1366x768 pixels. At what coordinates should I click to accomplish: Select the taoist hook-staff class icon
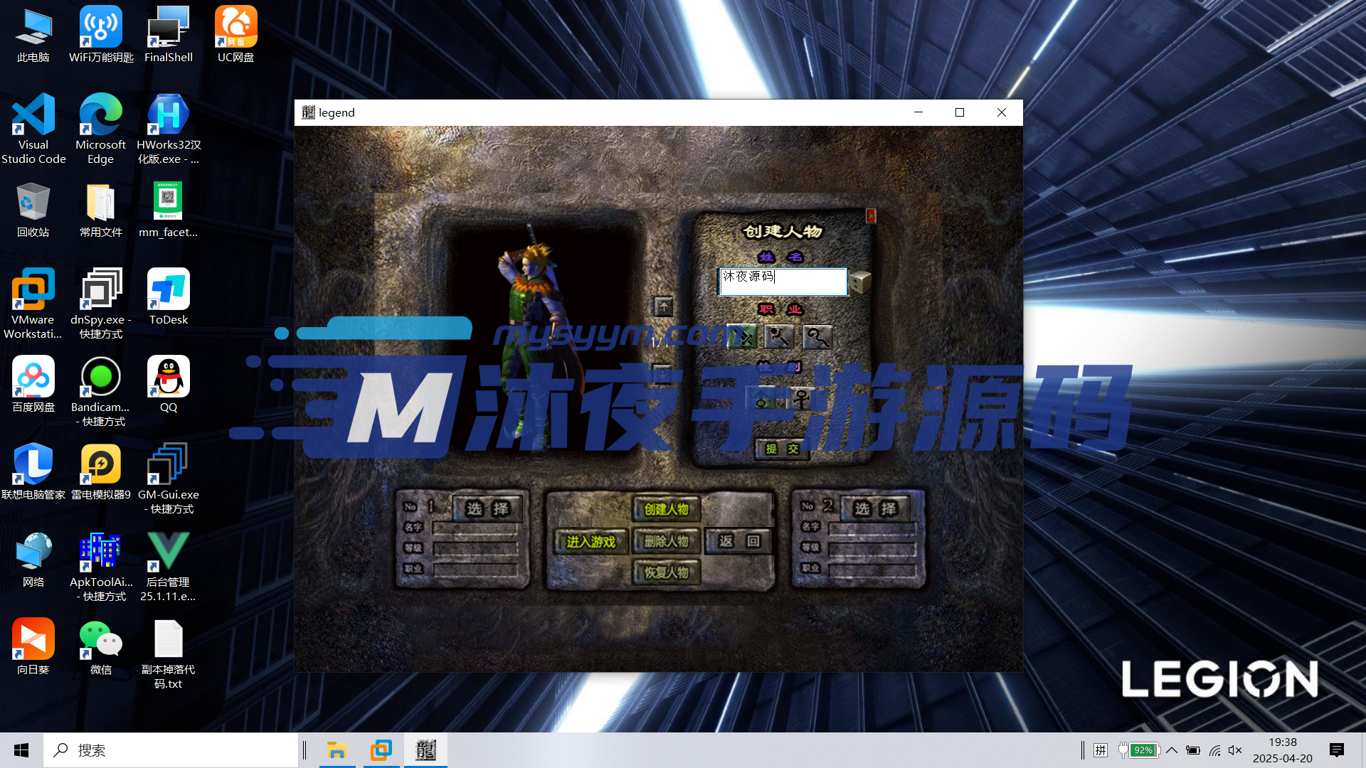[x=817, y=336]
